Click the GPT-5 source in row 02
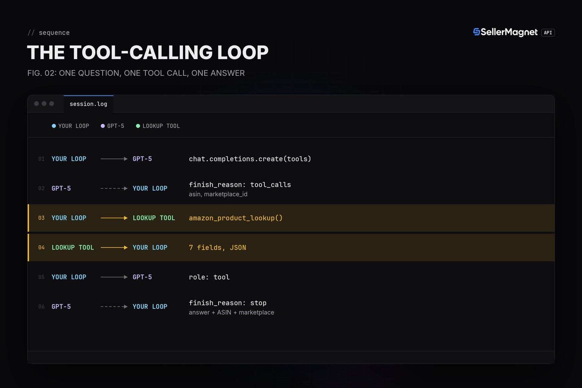 (x=61, y=188)
